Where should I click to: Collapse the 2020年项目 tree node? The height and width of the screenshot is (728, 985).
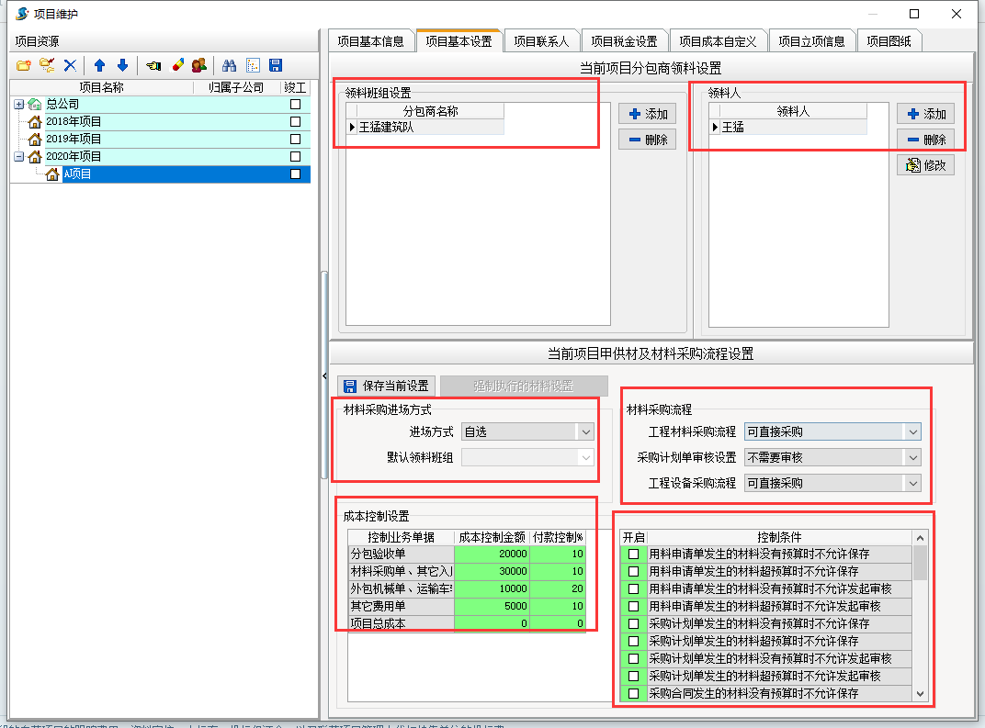point(19,157)
